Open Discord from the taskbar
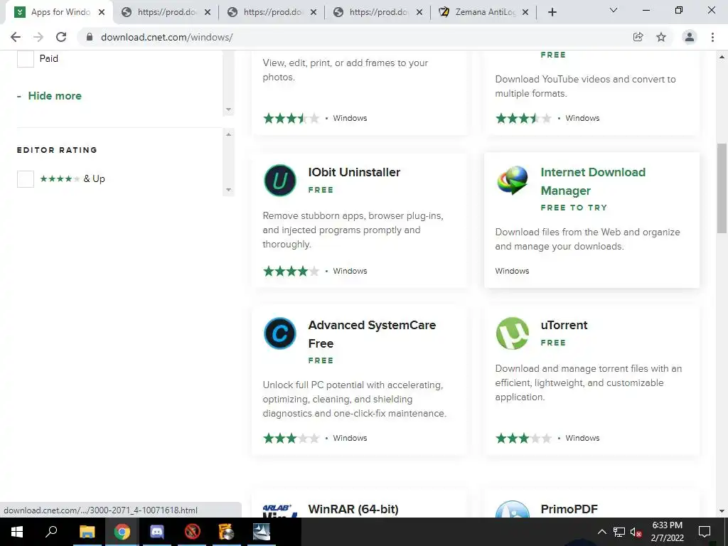Viewport: 728px width, 546px height. 157,532
